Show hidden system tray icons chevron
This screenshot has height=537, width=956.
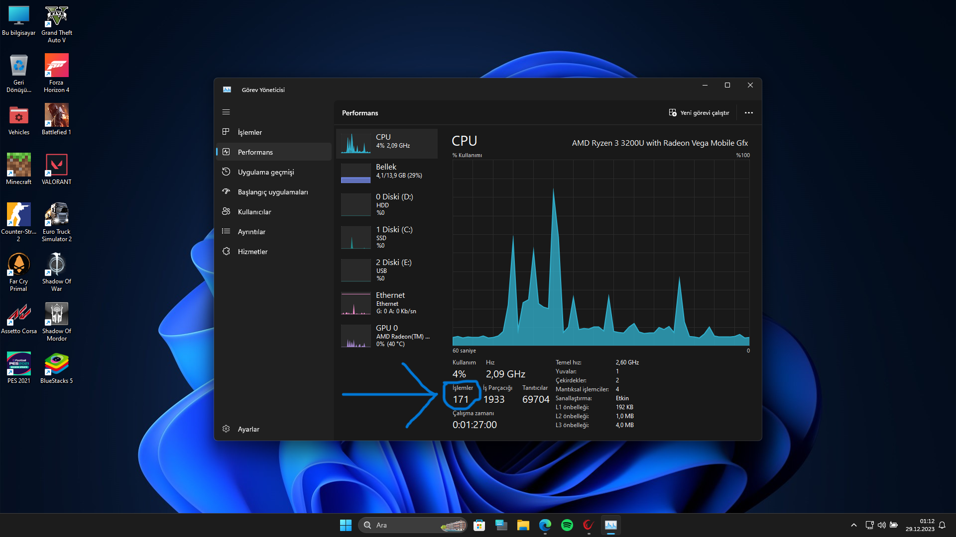pyautogui.click(x=853, y=525)
